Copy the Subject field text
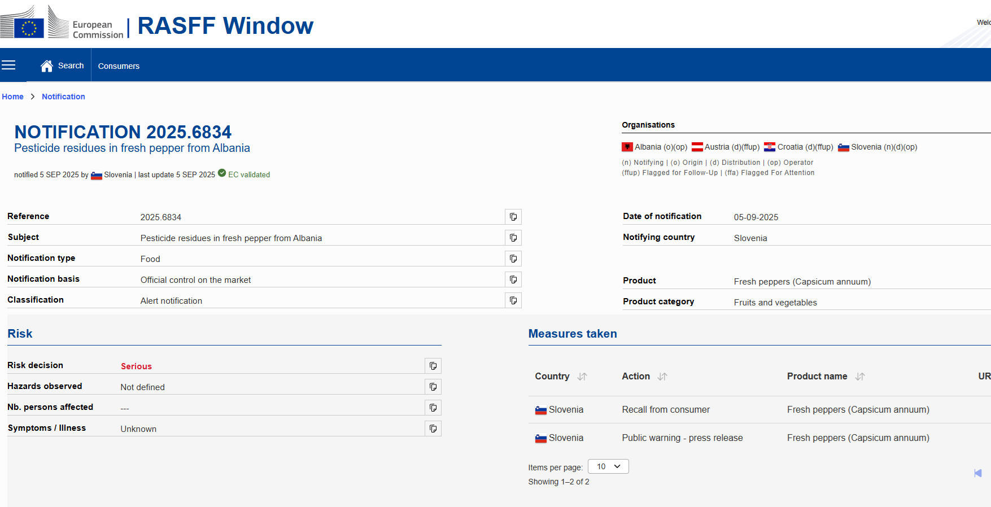 [513, 238]
